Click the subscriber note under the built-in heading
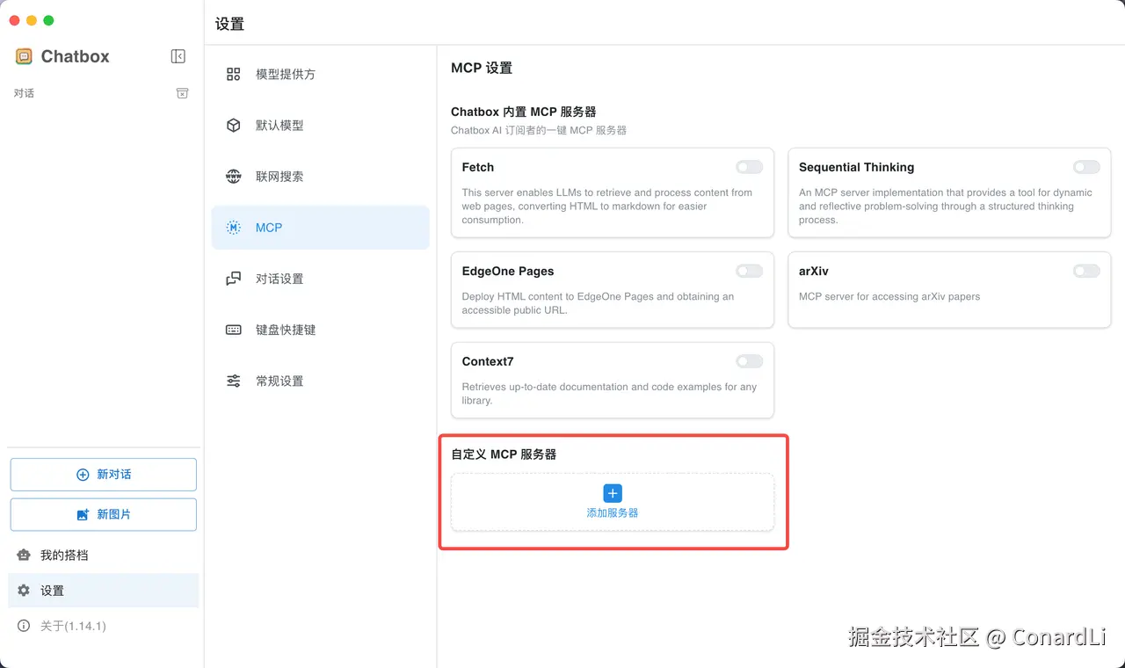1125x668 pixels. [539, 130]
